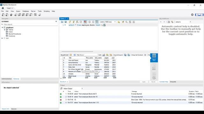Save the script with the floppy icon
The width and height of the screenshot is (204, 114).
point(66,22)
